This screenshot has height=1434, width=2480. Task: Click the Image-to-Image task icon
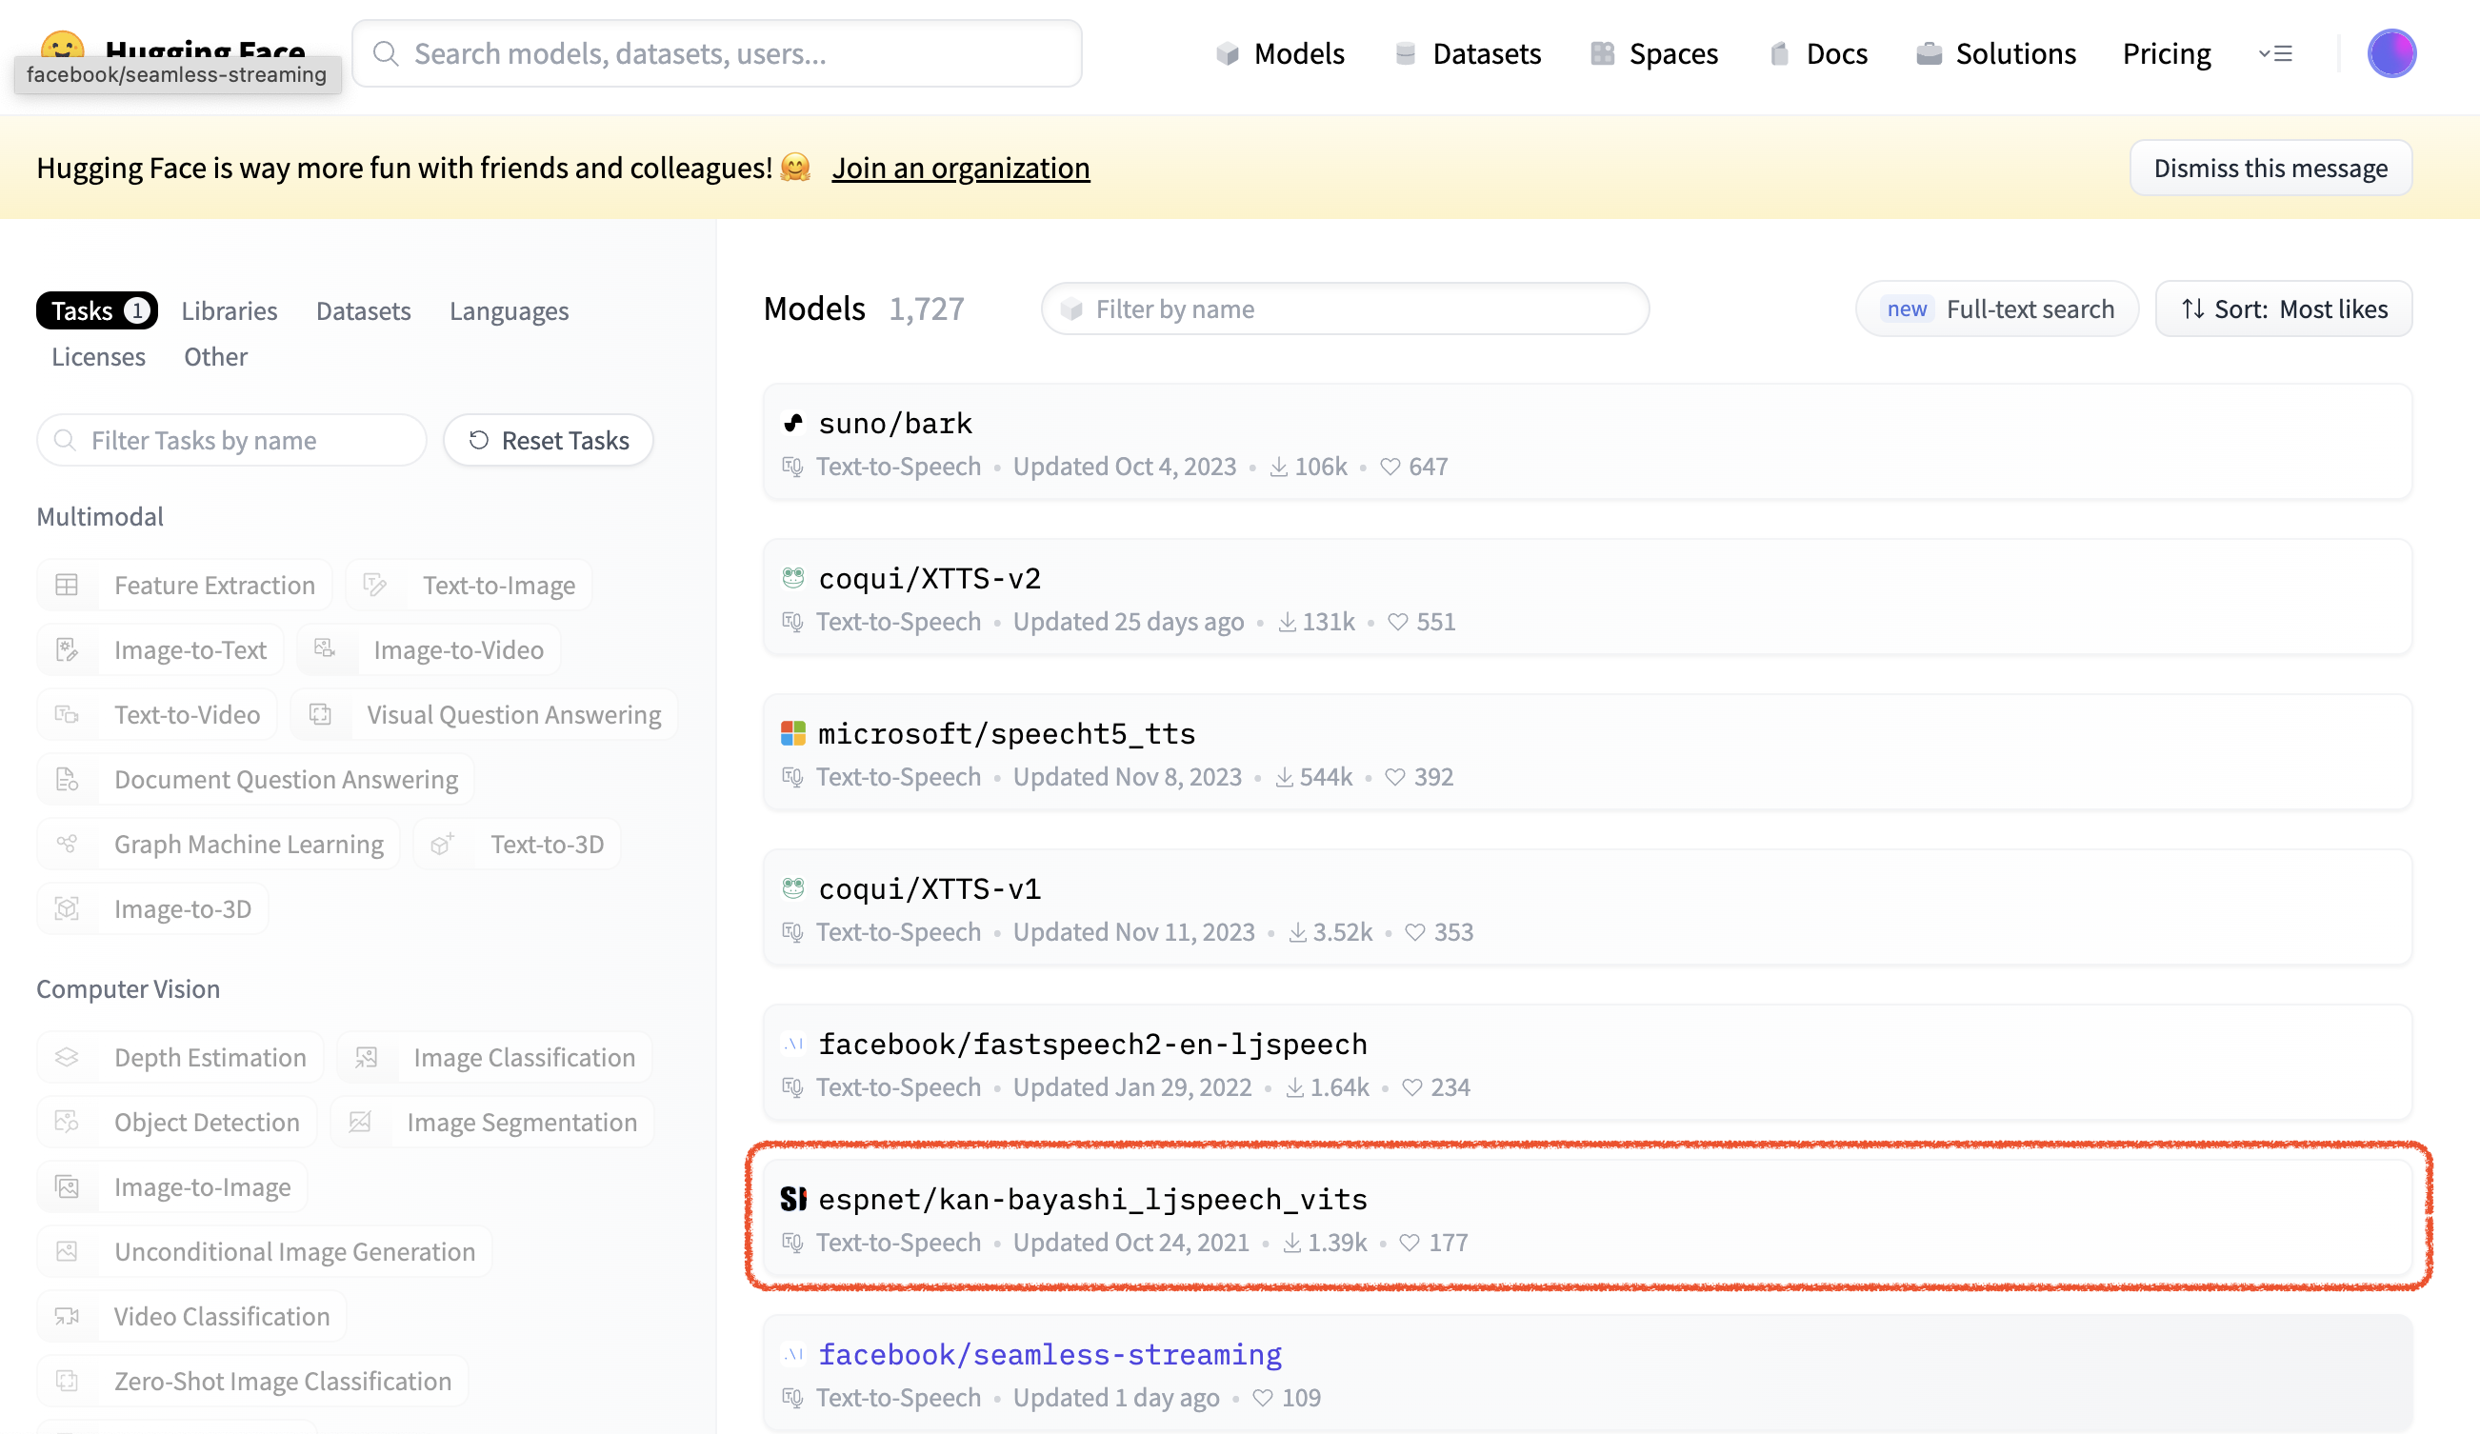(67, 1187)
